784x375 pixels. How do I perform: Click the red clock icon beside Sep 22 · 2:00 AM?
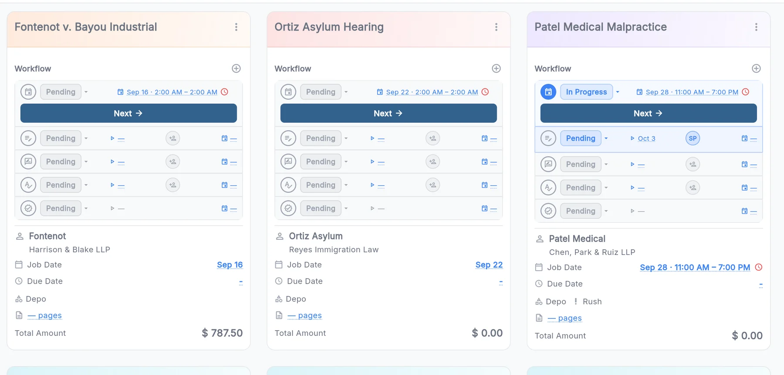coord(485,92)
